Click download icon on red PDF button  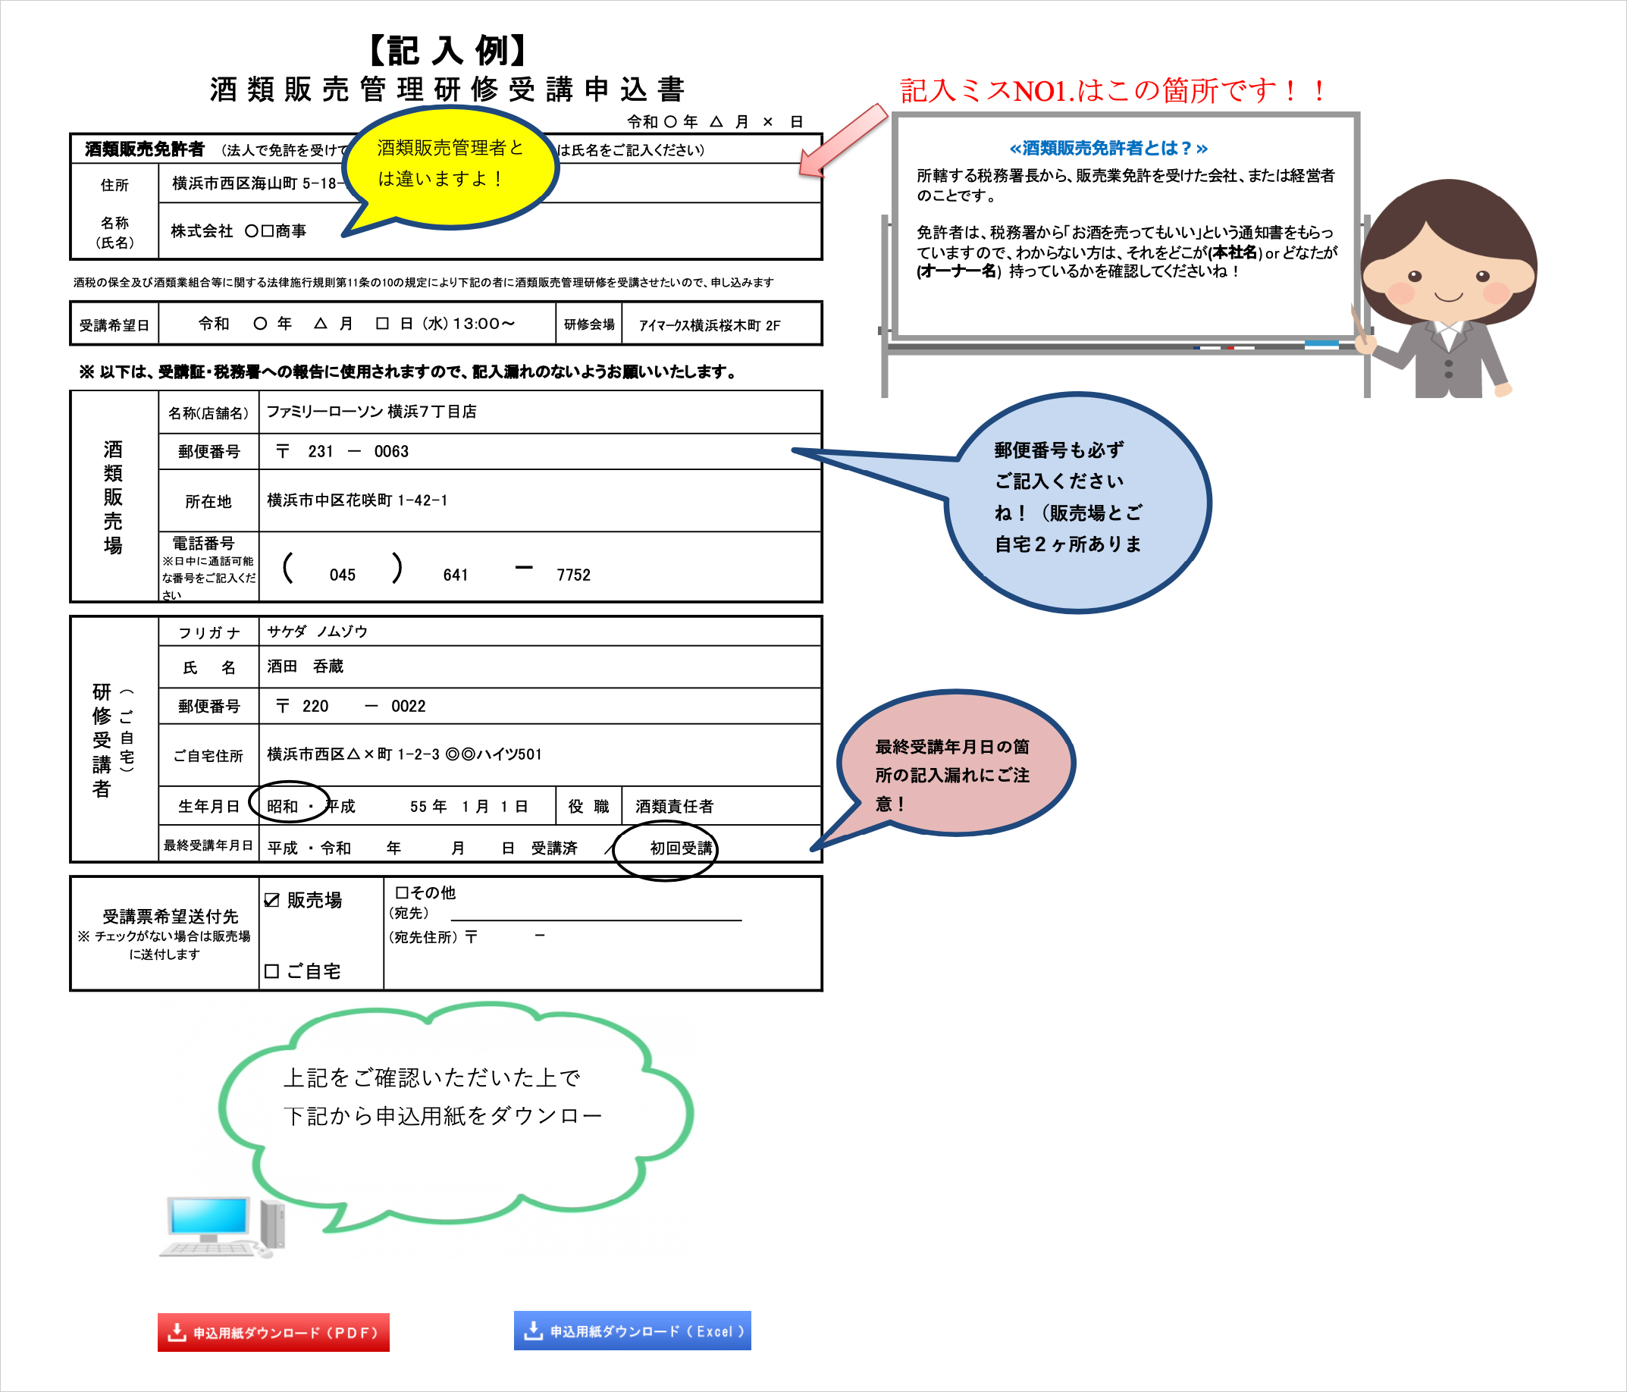click(177, 1332)
